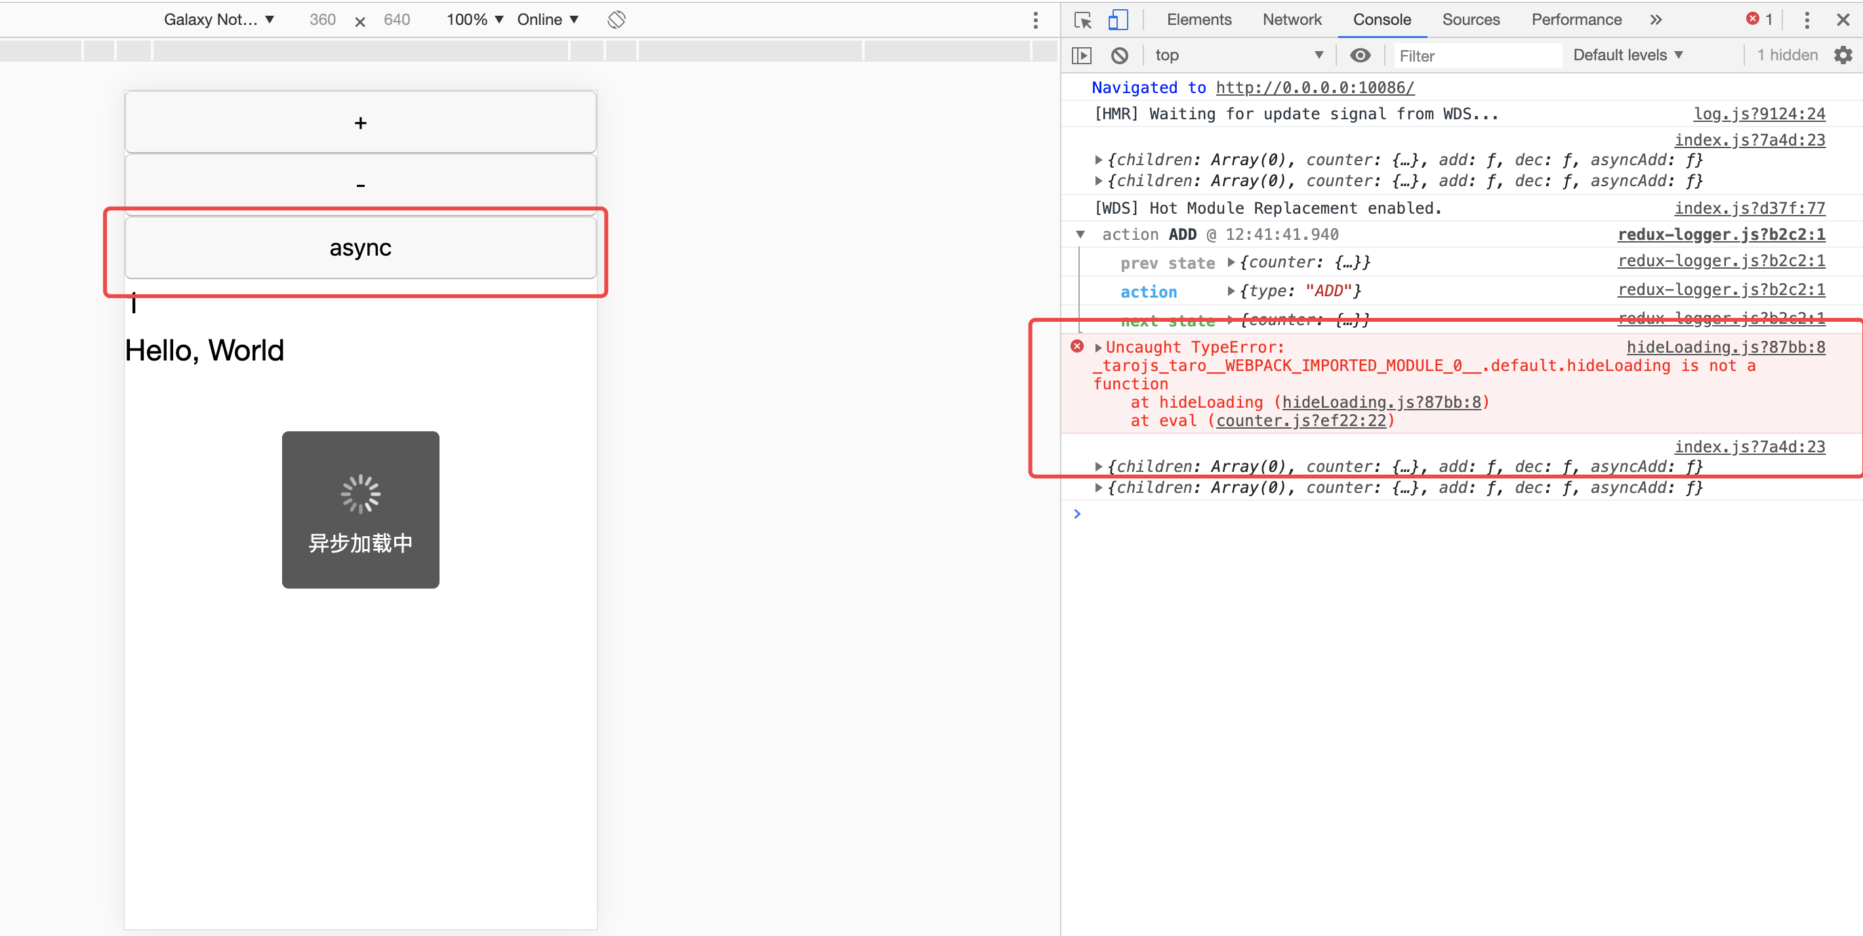Open DevTools settings gear
This screenshot has height=936, width=1863.
coord(1843,55)
